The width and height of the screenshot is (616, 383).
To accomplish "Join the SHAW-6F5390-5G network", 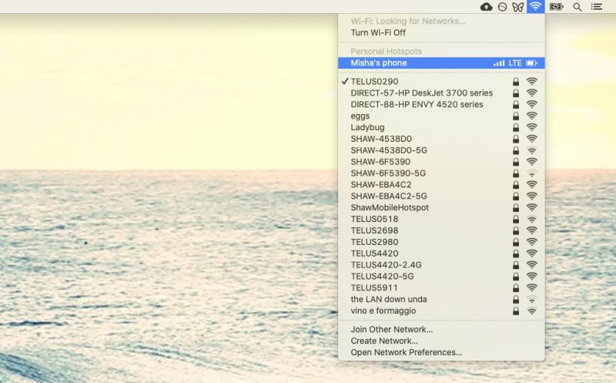I will click(x=441, y=173).
